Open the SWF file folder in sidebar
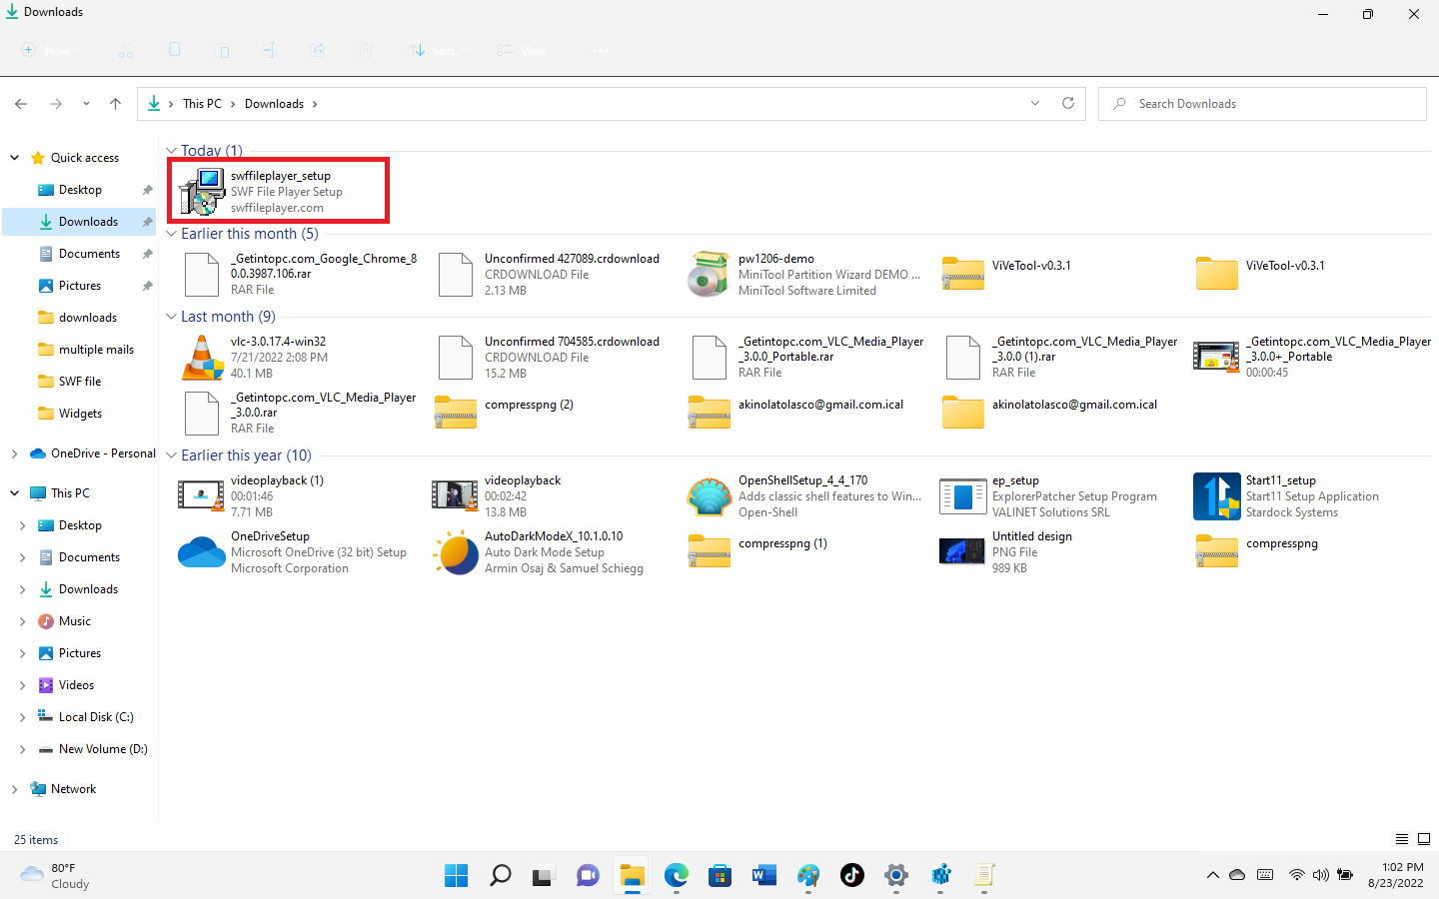The width and height of the screenshot is (1439, 899). tap(79, 382)
